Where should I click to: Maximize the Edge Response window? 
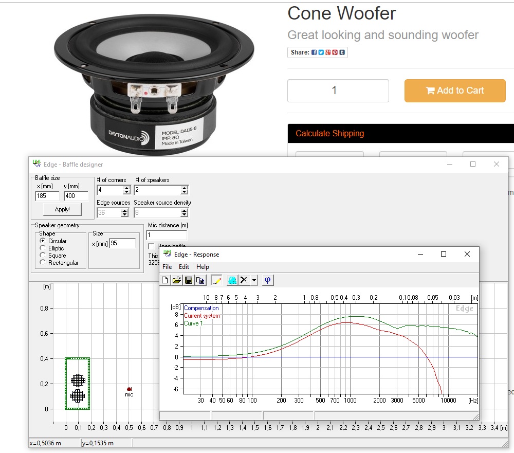[x=444, y=254]
